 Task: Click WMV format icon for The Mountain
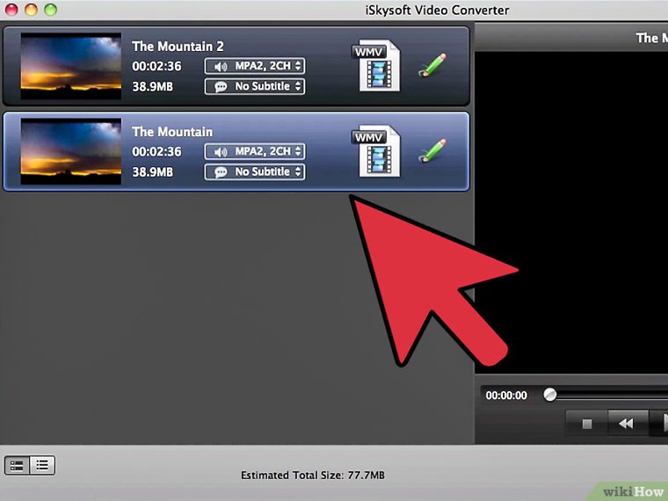378,151
